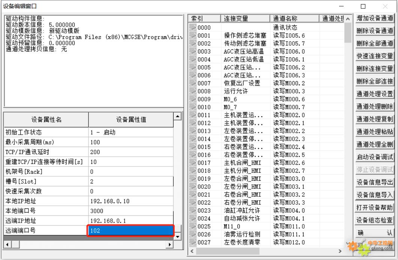Viewport: 398px width, 260px height.
Task: Open the 初始工作状态 value cell showing 1 - 启动
Action: point(131,132)
